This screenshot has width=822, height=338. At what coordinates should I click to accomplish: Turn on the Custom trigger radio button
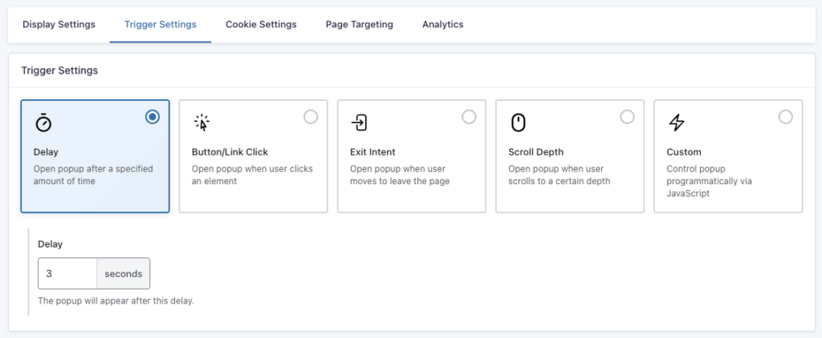coord(786,117)
